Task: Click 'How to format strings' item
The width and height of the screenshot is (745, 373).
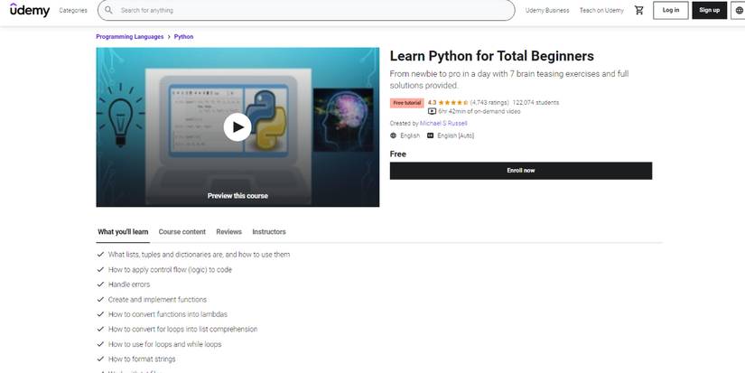Action: [142, 359]
